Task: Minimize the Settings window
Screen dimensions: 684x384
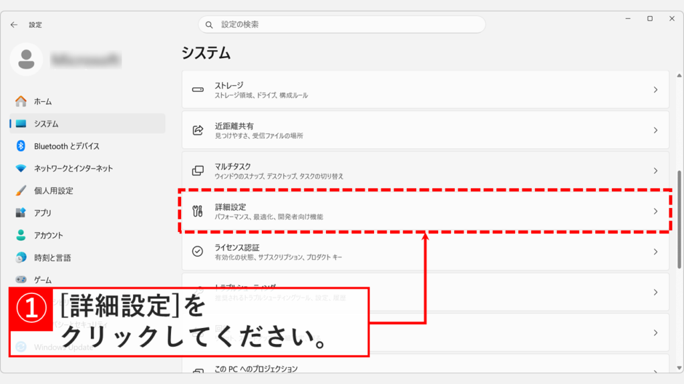Action: [x=628, y=19]
